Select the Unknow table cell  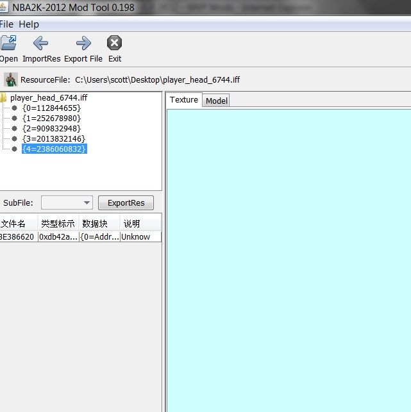pyautogui.click(x=140, y=236)
